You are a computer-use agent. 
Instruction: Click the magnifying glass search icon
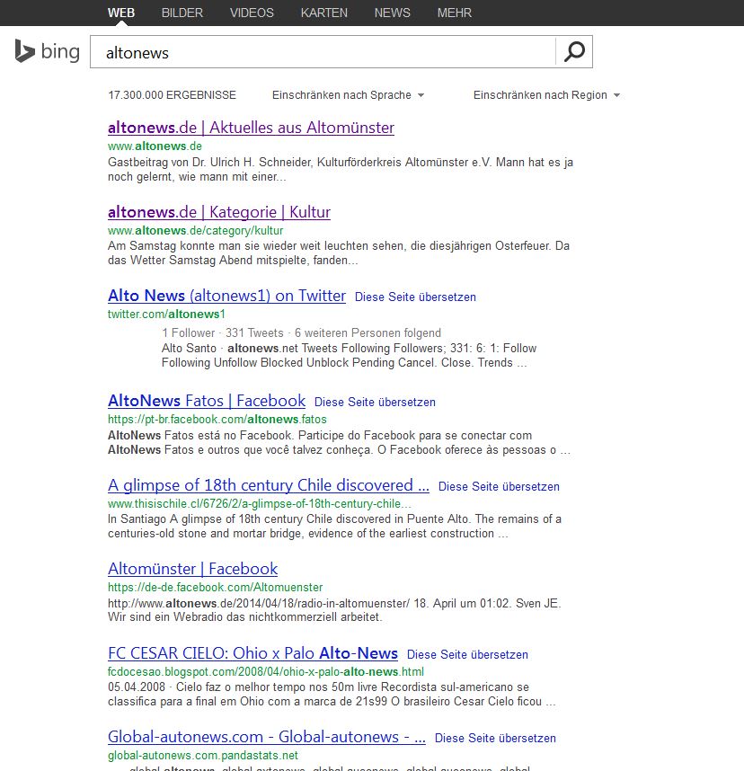pos(574,51)
